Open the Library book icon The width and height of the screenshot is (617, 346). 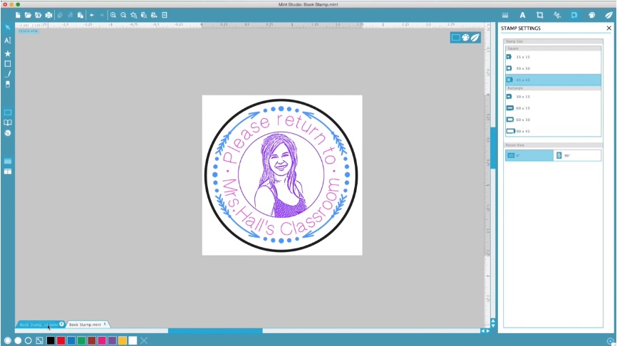8,122
